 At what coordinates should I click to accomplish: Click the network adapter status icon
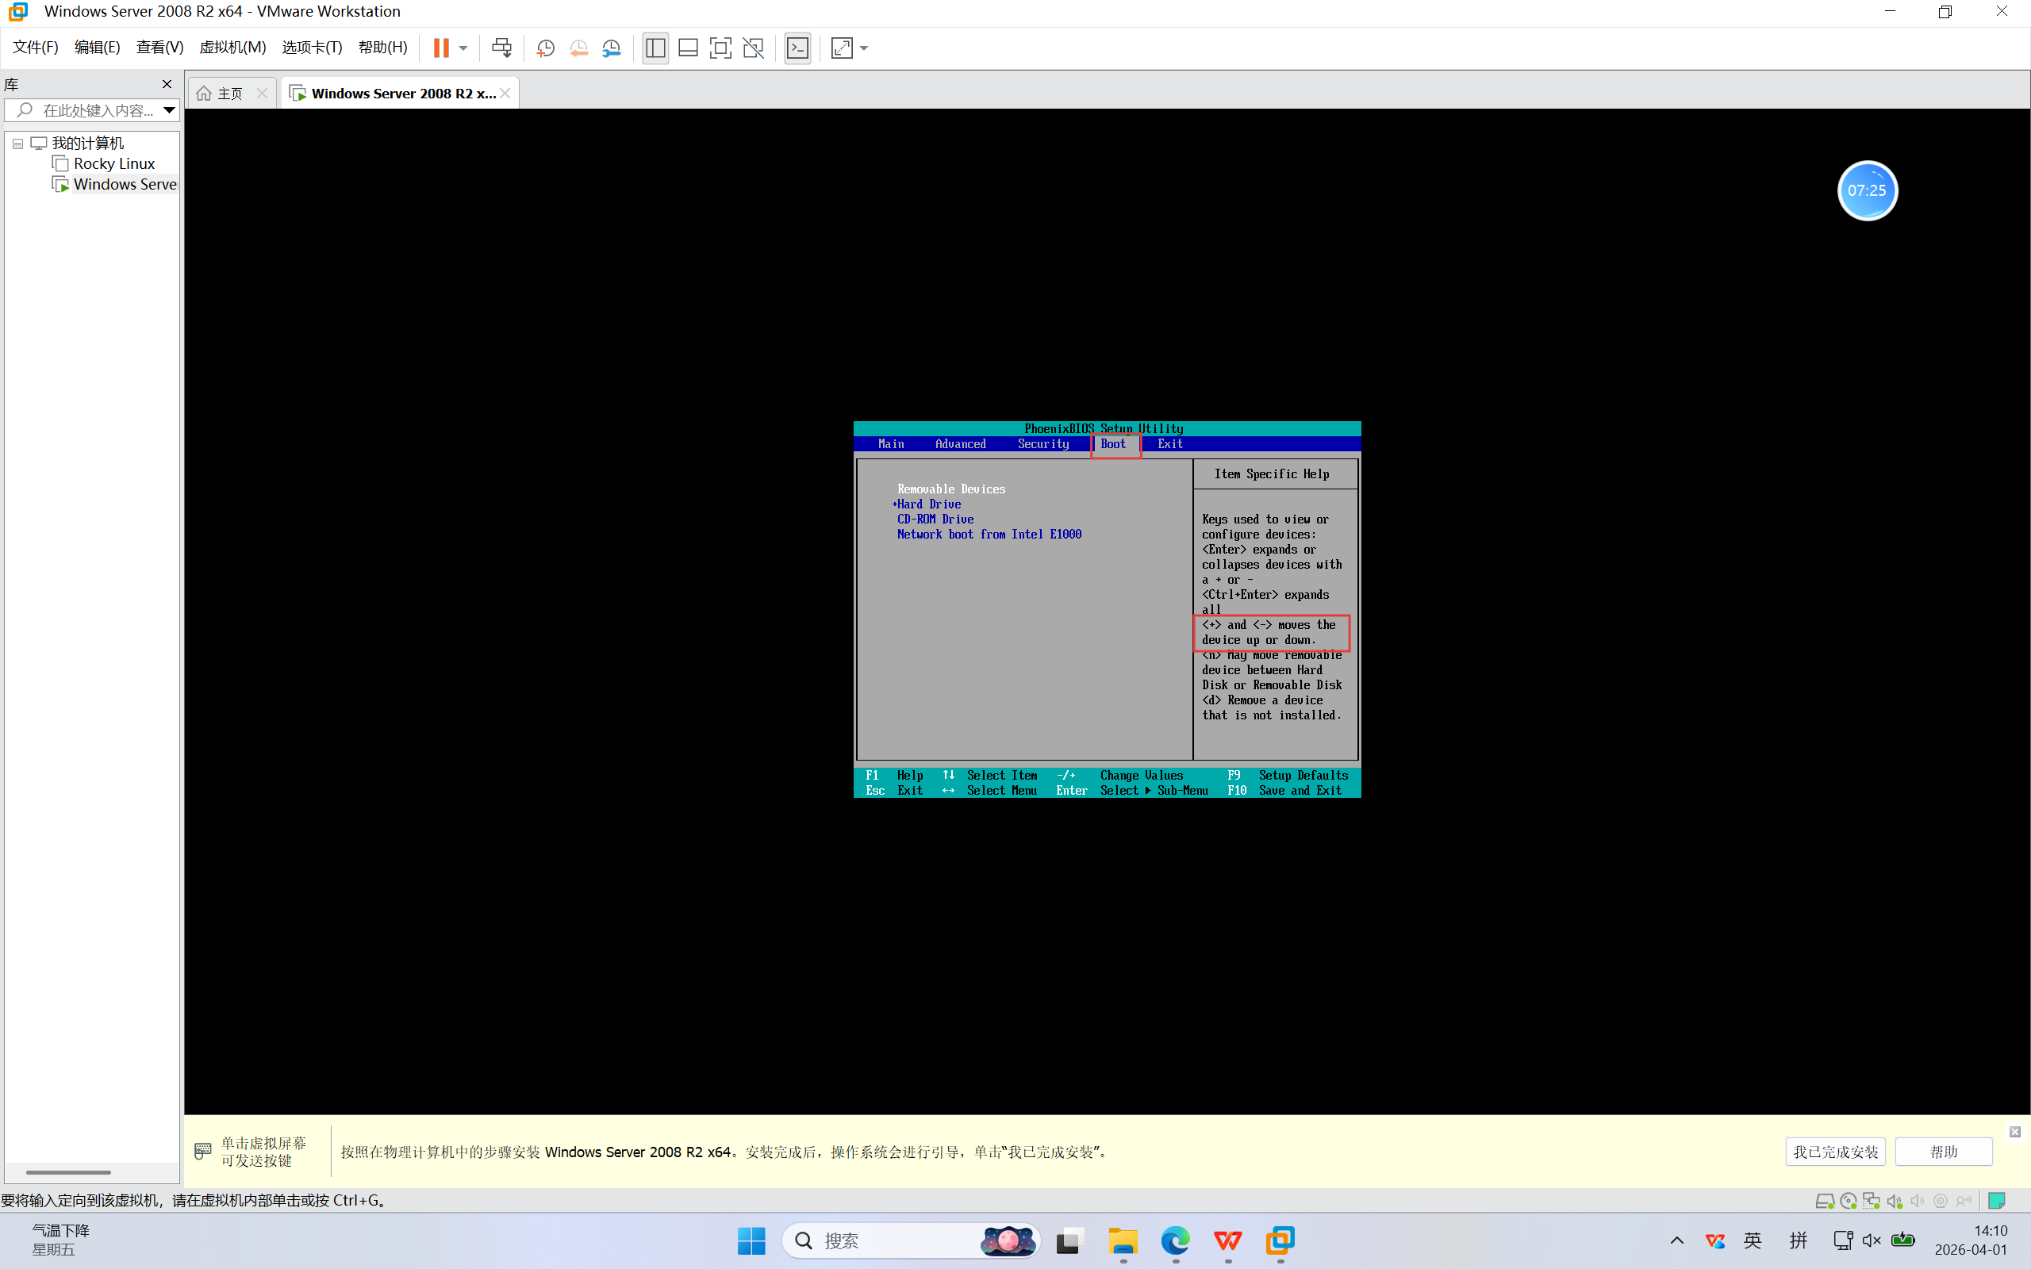point(1871,1201)
